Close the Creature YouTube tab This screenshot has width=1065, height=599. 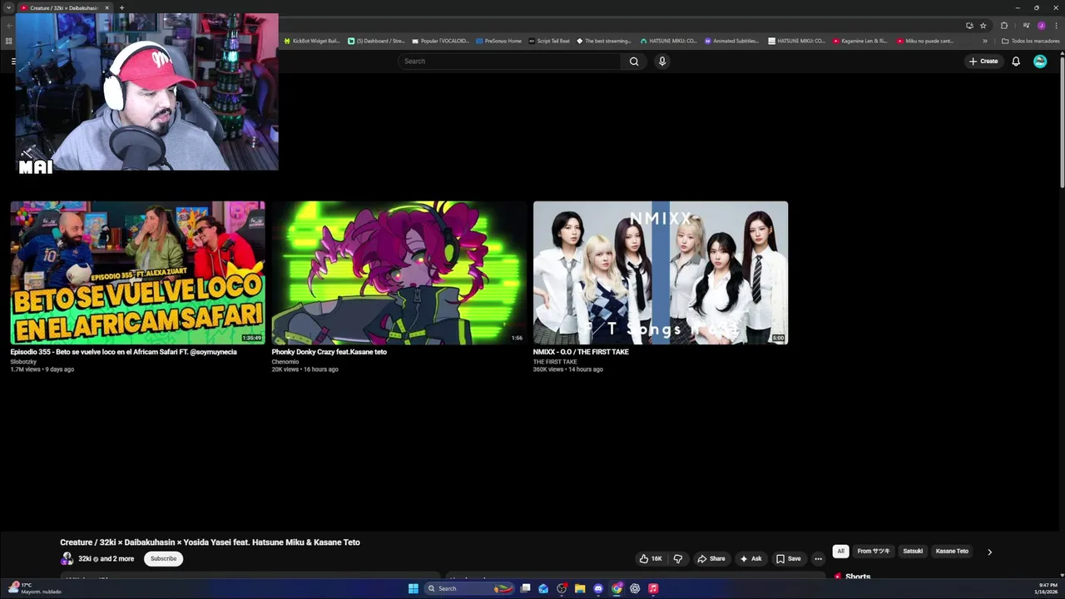106,7
